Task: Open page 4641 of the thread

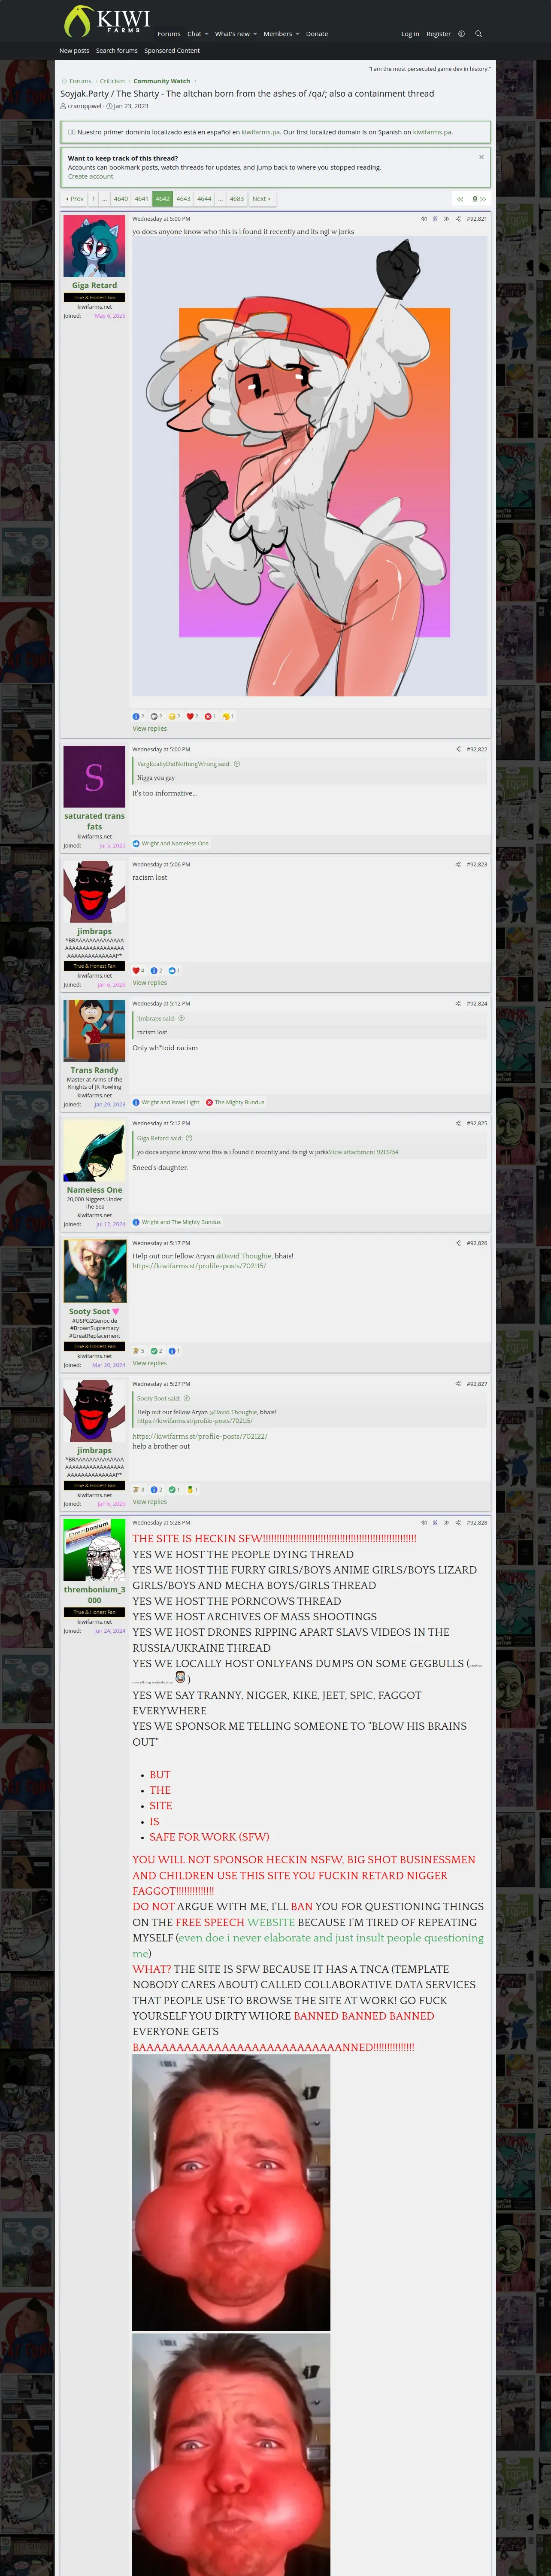Action: pos(142,199)
